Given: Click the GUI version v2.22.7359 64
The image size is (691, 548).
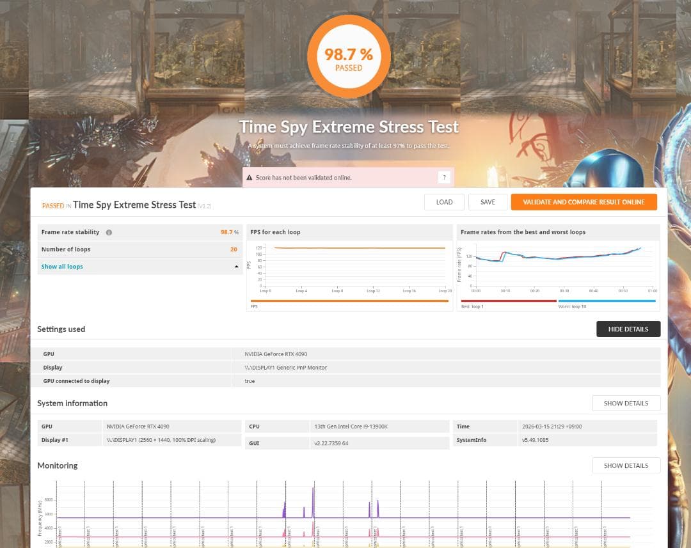Looking at the screenshot, I should (331, 443).
